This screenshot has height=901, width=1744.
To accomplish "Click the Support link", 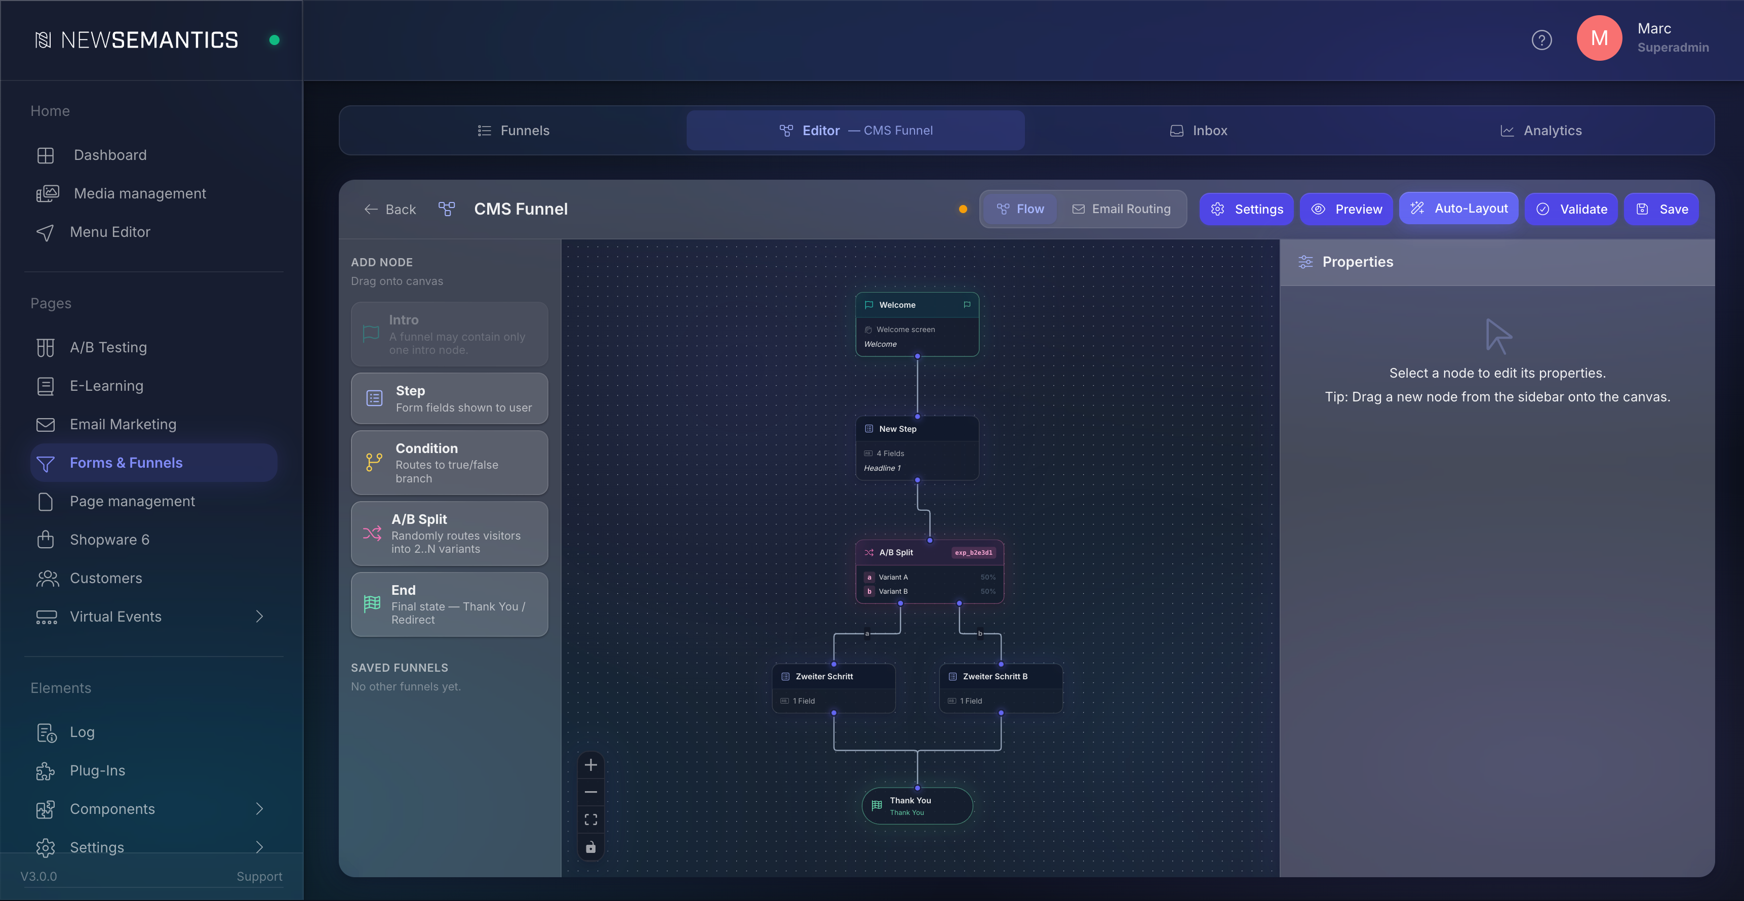I will 259,877.
